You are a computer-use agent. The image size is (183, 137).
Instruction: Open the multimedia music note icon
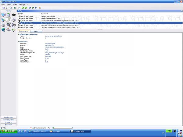(14, 25)
